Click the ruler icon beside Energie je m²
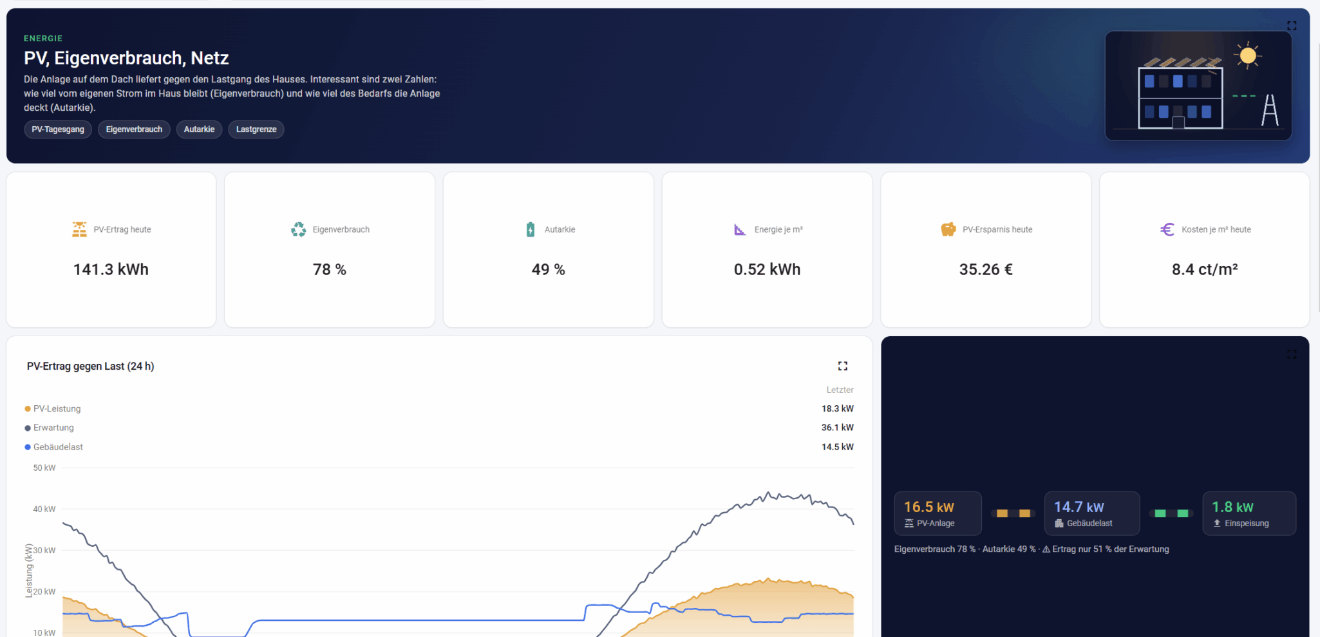The height and width of the screenshot is (637, 1320). tap(740, 229)
